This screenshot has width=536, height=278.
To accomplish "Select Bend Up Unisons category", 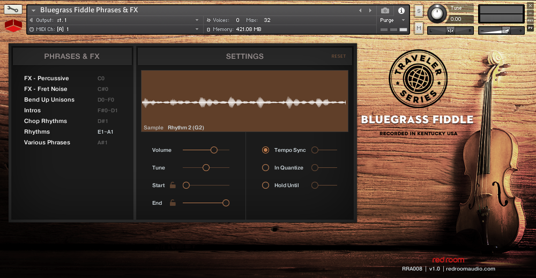I will point(49,99).
